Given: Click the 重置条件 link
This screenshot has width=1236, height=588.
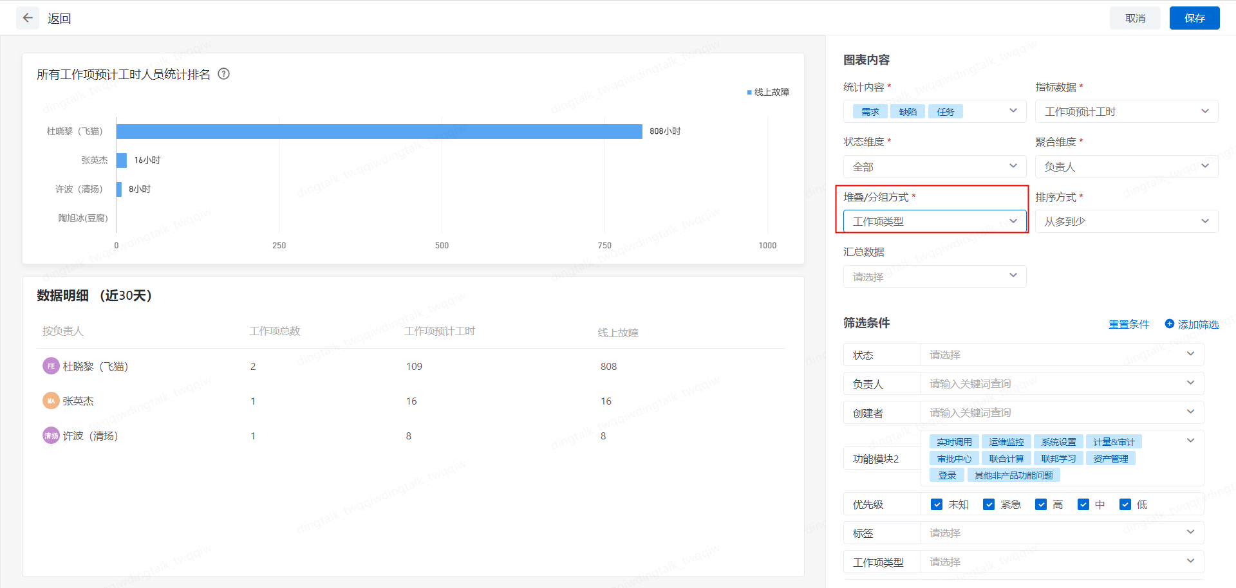Looking at the screenshot, I should pyautogui.click(x=1128, y=324).
